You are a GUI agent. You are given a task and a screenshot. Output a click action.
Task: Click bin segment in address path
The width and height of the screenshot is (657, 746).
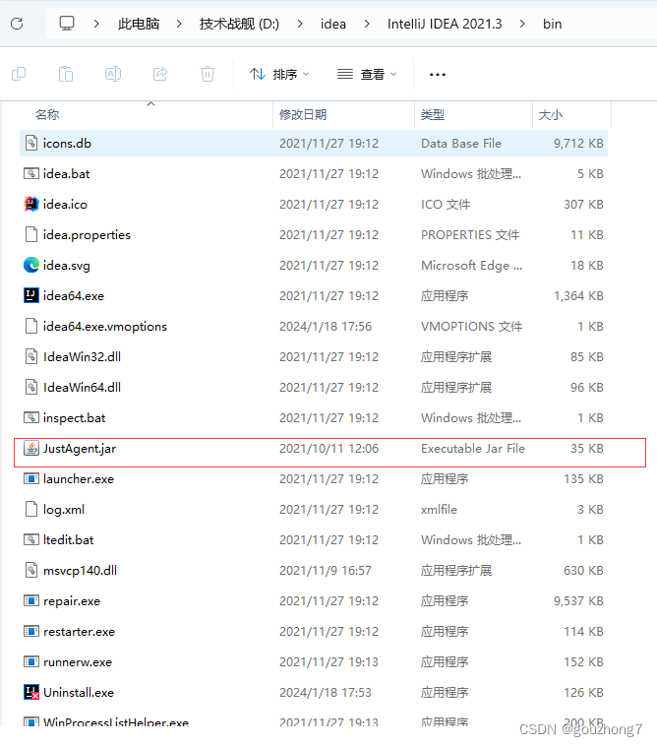tap(553, 24)
